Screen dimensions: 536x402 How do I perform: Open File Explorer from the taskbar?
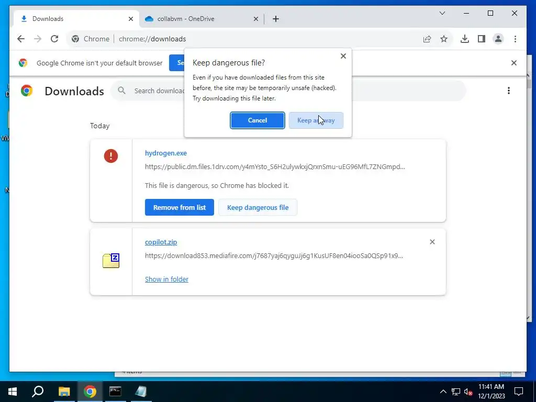(64, 392)
